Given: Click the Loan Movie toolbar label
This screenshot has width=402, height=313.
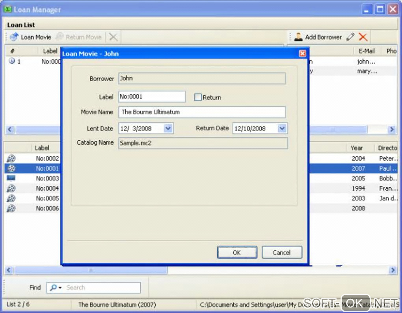Looking at the screenshot, I should (x=36, y=37).
